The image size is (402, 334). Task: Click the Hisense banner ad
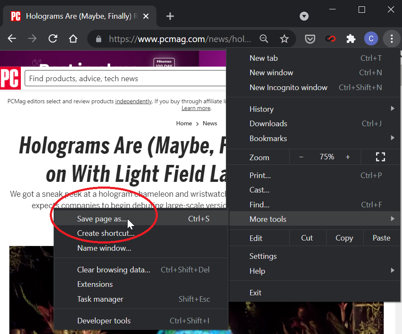point(113,58)
